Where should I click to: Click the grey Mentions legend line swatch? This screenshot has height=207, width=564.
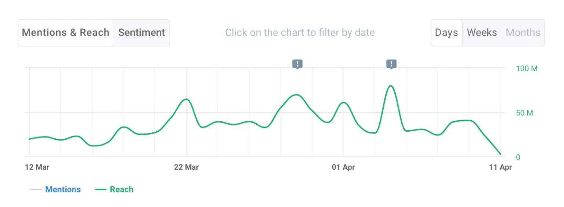[36, 189]
